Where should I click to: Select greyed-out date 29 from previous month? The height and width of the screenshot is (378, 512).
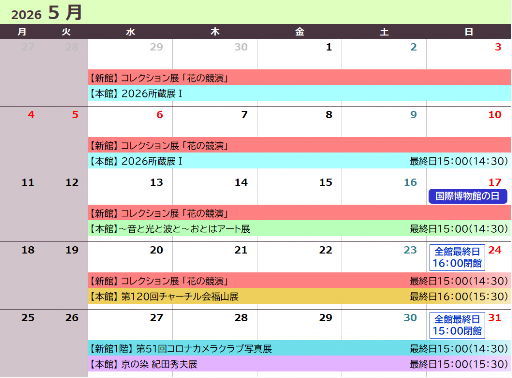[x=156, y=47]
